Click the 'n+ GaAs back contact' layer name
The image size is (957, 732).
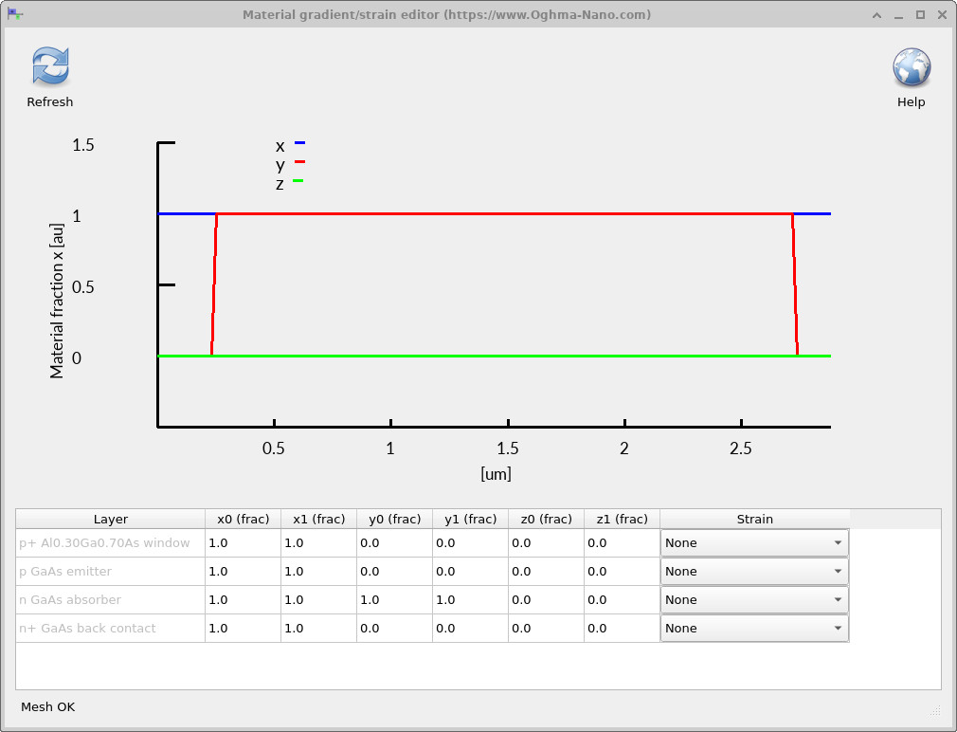87,629
